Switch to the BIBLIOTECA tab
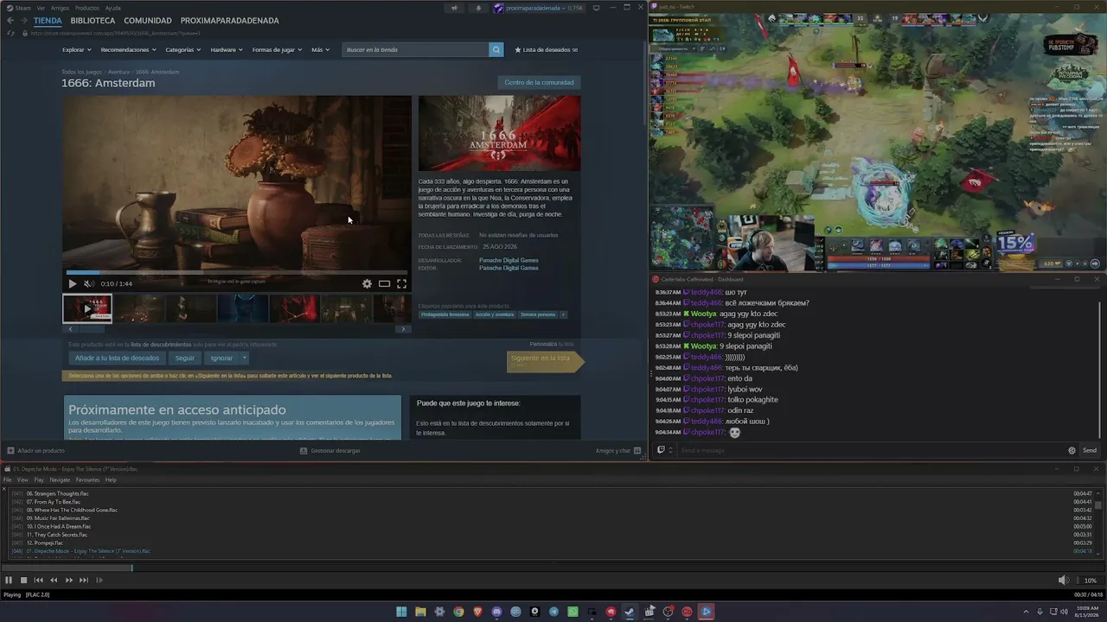The width and height of the screenshot is (1107, 622). point(93,21)
